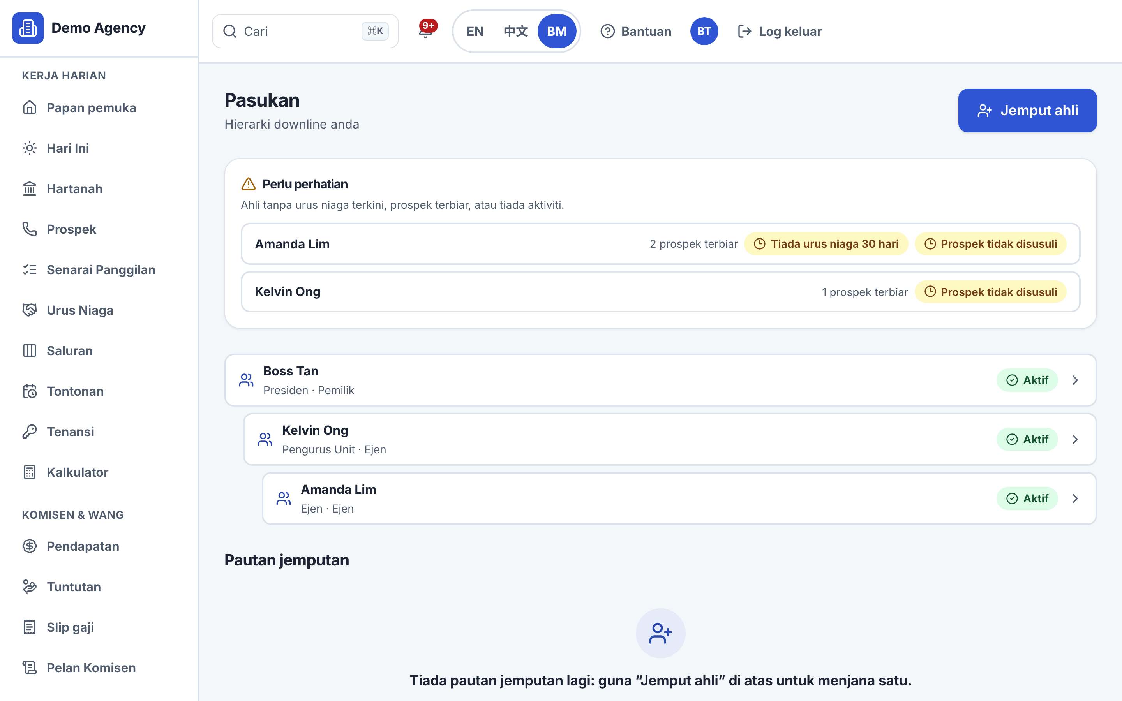Click the Tontonan calendar-clock icon
The image size is (1122, 701).
click(30, 391)
